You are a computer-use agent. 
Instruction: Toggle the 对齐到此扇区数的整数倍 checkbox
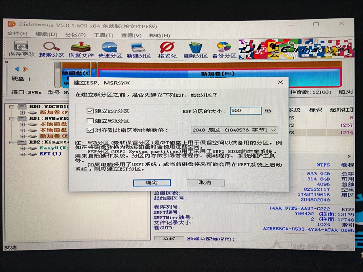(x=90, y=130)
